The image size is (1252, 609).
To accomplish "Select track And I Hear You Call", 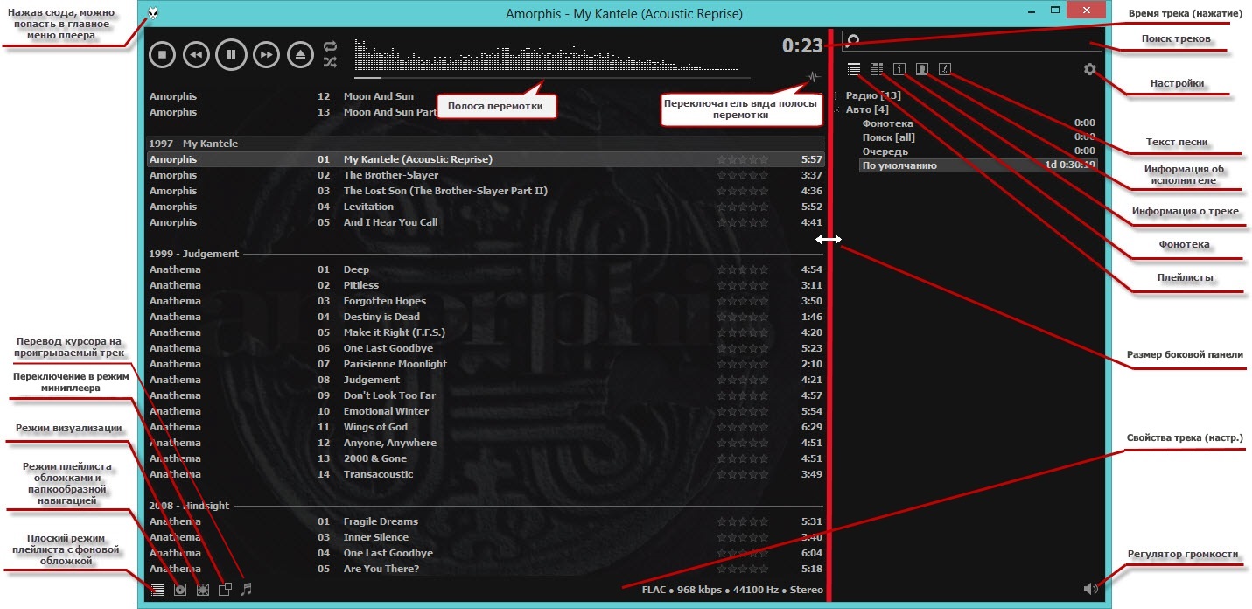I will [486, 222].
